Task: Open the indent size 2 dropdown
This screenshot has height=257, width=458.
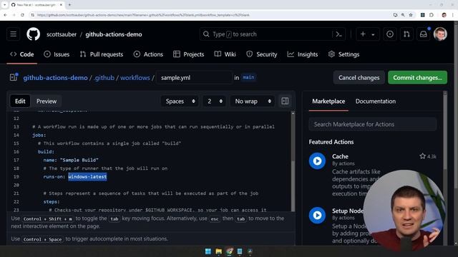Action: pyautogui.click(x=214, y=101)
